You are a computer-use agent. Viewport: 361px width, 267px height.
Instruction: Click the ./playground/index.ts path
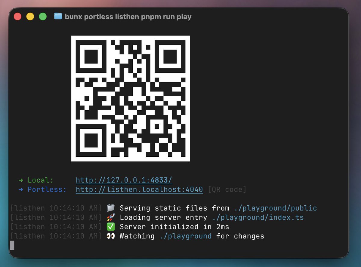click(x=258, y=218)
